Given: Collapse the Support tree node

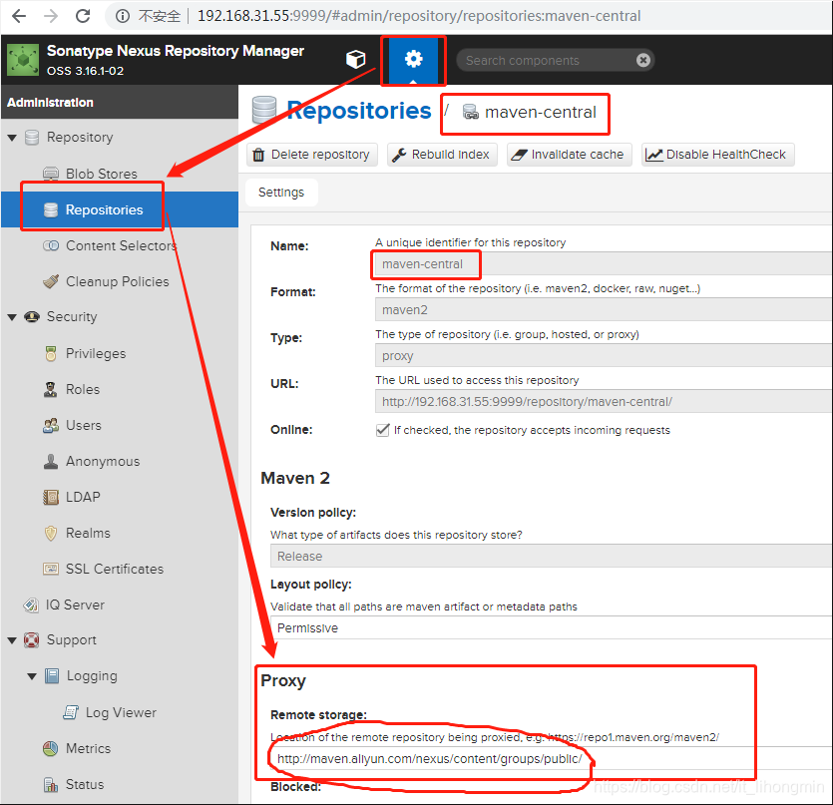Looking at the screenshot, I should (x=12, y=640).
